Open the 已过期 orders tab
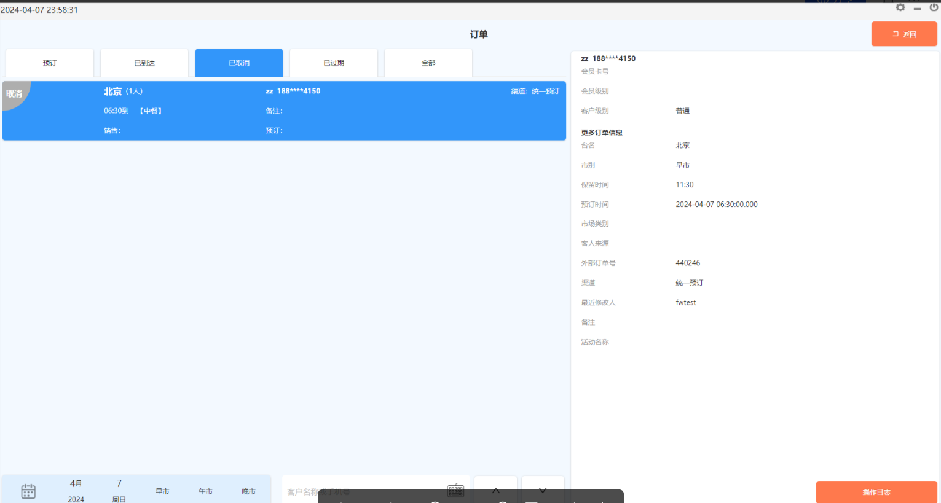Viewport: 941px width, 503px height. pos(334,63)
